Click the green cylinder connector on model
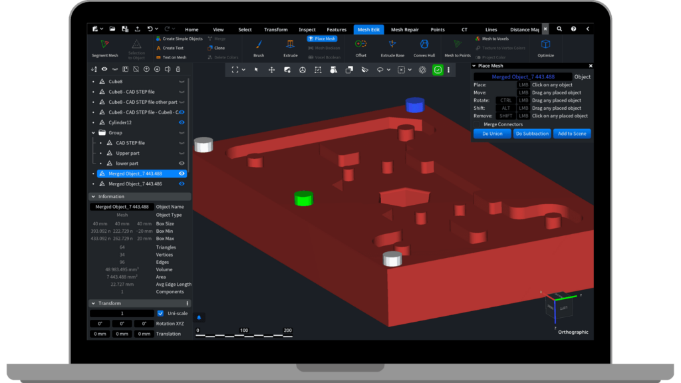 pyautogui.click(x=303, y=199)
